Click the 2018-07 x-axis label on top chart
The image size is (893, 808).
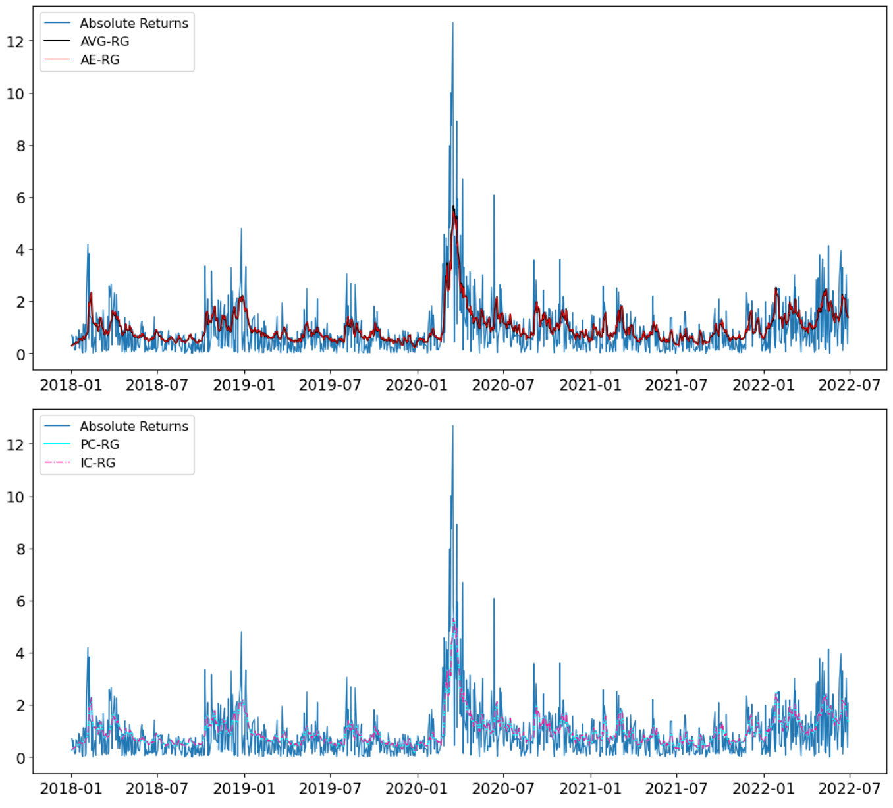tap(157, 385)
